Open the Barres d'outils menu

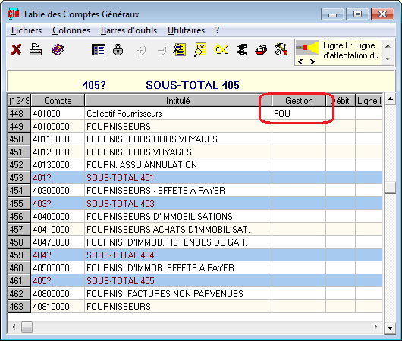[x=129, y=30]
